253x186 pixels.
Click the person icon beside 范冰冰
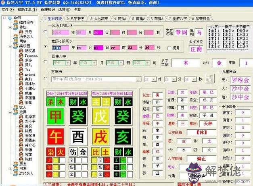[21, 84]
